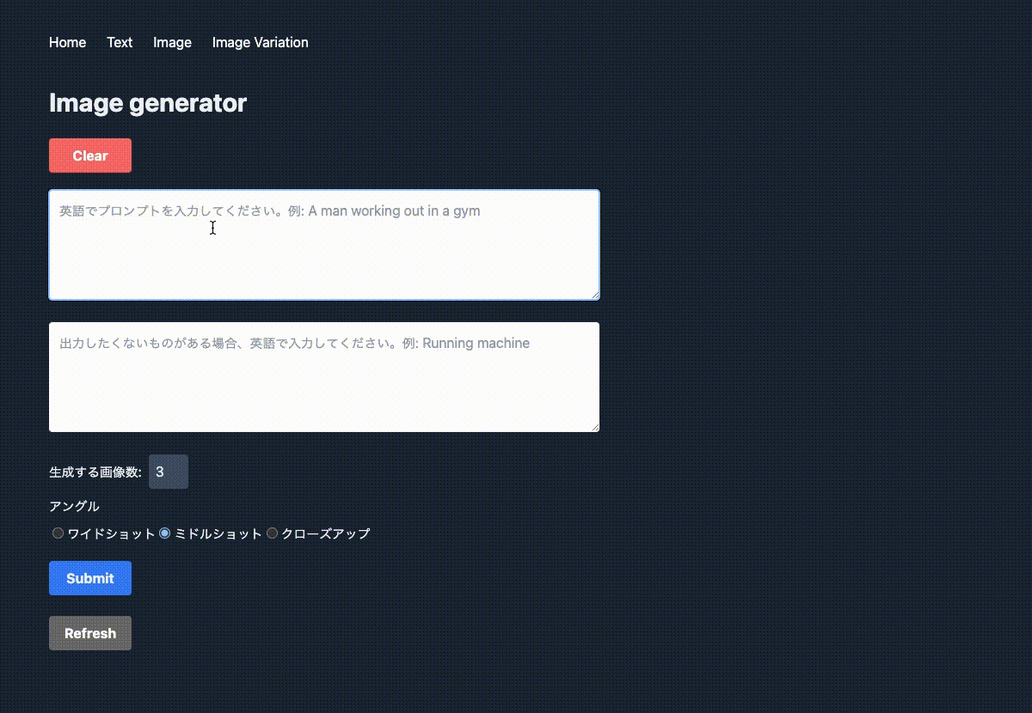Open the Image Variation section

coord(260,42)
